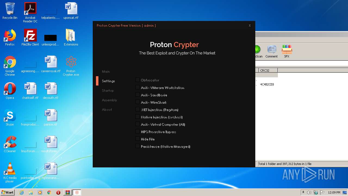Switch to the Main tab

pos(106,72)
